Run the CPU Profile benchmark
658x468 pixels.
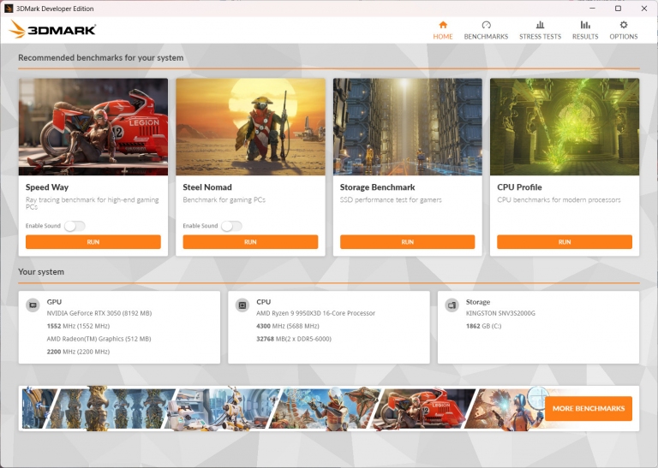tap(565, 242)
